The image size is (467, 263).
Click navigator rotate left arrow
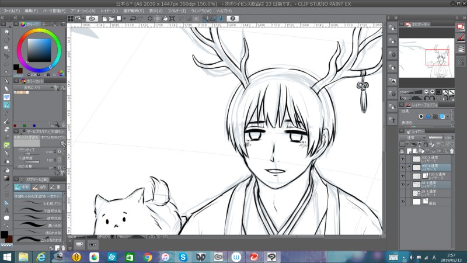pos(427,98)
